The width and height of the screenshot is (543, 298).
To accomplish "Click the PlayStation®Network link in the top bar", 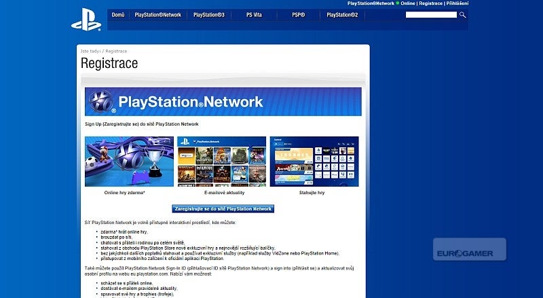I will point(371,3).
